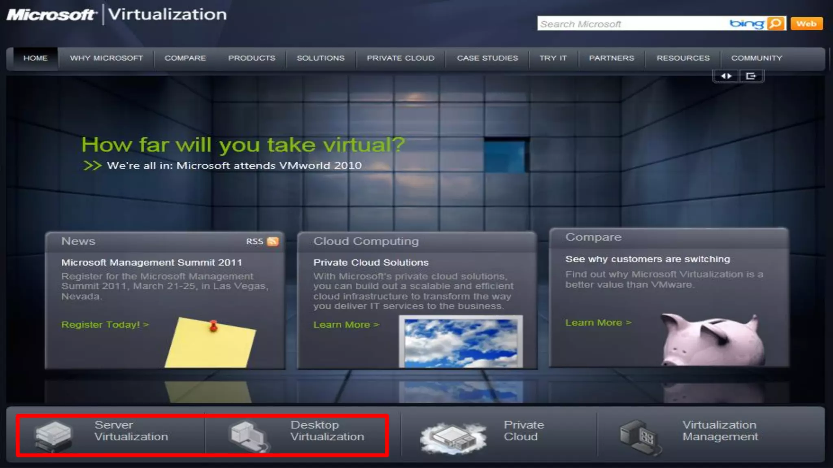The width and height of the screenshot is (833, 468).
Task: Click the Bing search magnifier icon
Action: pyautogui.click(x=776, y=24)
